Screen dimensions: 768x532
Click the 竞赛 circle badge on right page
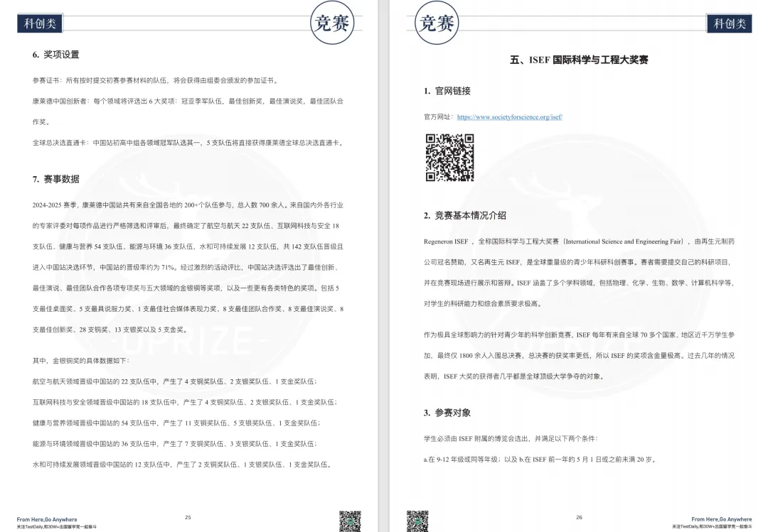coord(437,23)
